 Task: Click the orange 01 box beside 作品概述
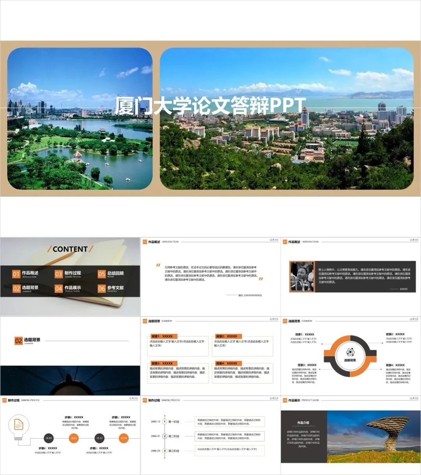(x=16, y=274)
